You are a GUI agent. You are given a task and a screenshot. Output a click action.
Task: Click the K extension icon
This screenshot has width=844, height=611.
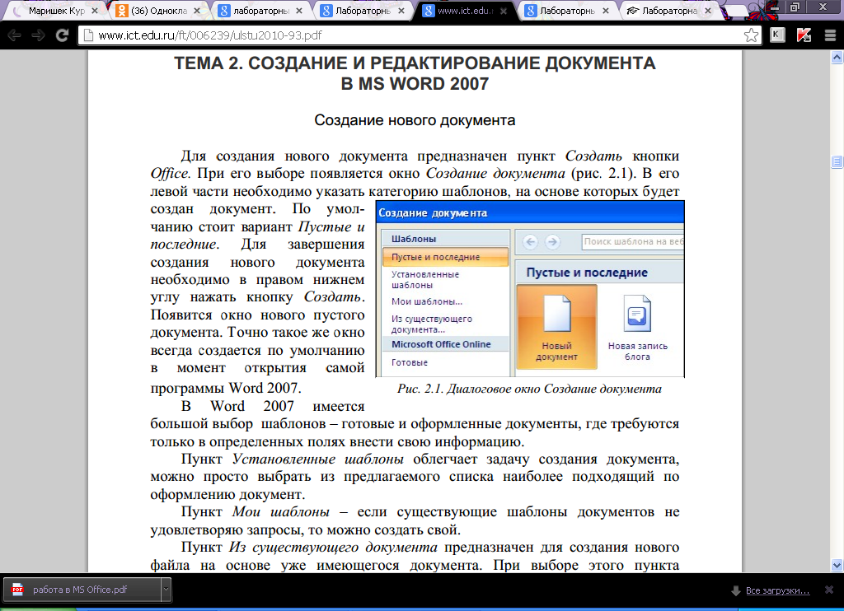(777, 35)
